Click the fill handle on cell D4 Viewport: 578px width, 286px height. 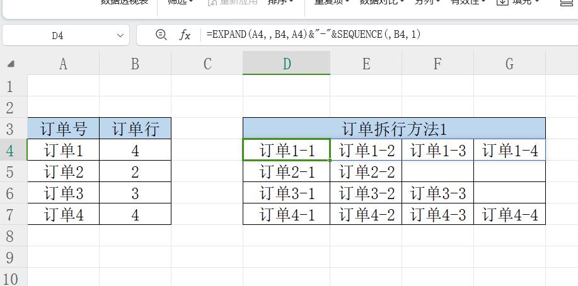(330, 160)
